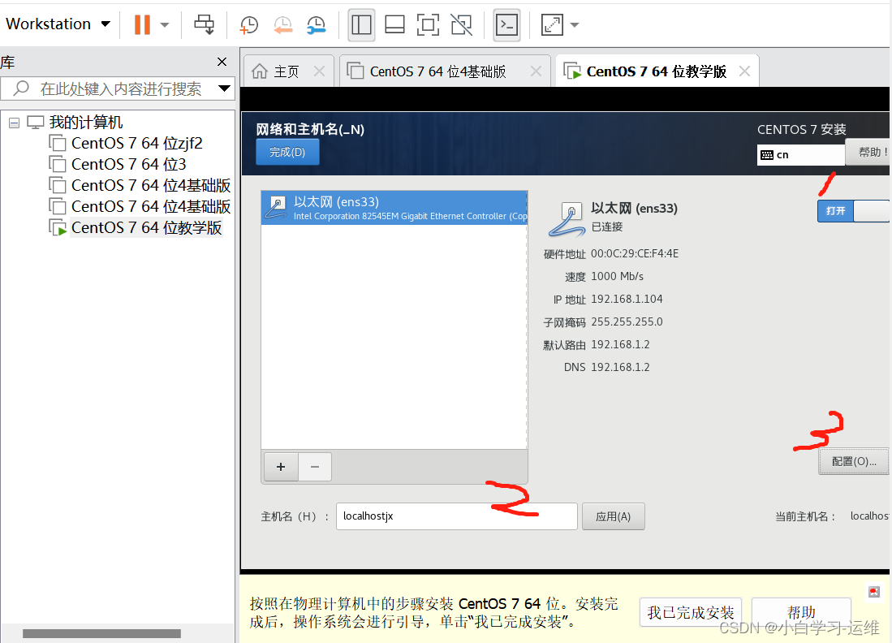Click the installer 帮助! button
The image size is (892, 643).
pyautogui.click(x=868, y=152)
